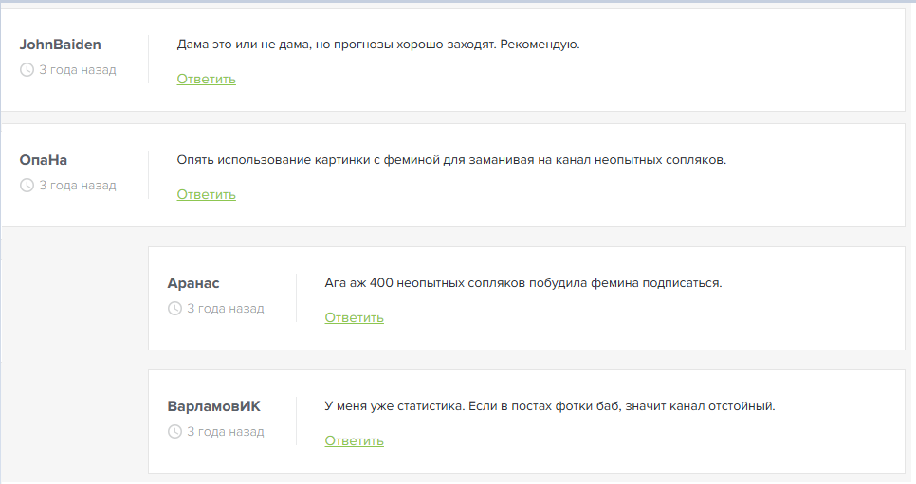Click the '3 года назад' timestamp under ВарламовИК
This screenshot has height=484, width=916.
click(226, 432)
